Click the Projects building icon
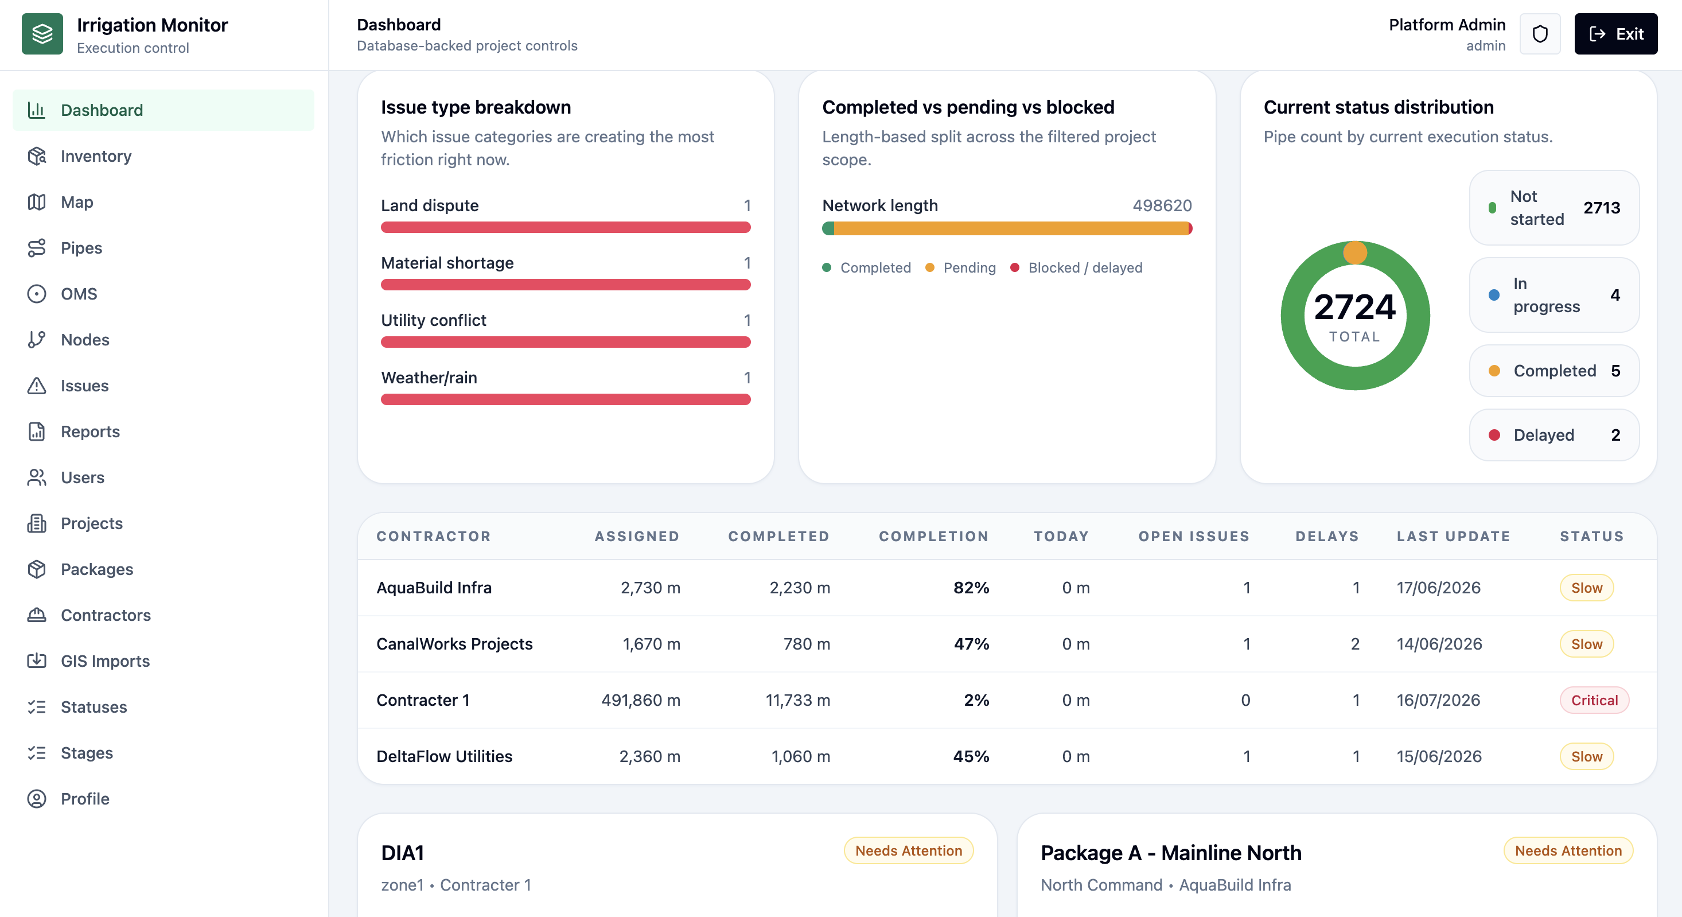 click(x=37, y=523)
